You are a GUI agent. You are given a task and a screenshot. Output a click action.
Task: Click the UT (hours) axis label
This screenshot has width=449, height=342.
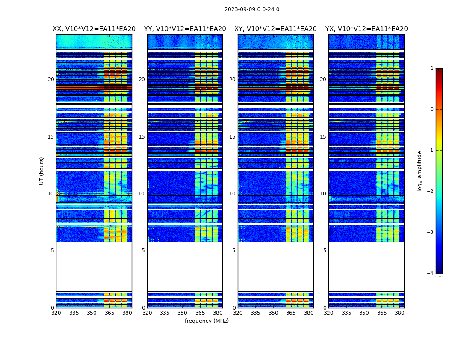[41, 171]
